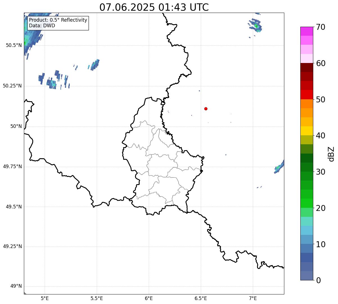Click the red location marker dot

[x=206, y=109]
